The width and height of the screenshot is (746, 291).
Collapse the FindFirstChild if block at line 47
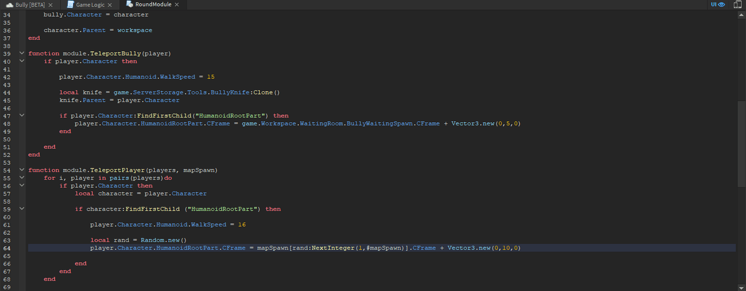point(22,116)
